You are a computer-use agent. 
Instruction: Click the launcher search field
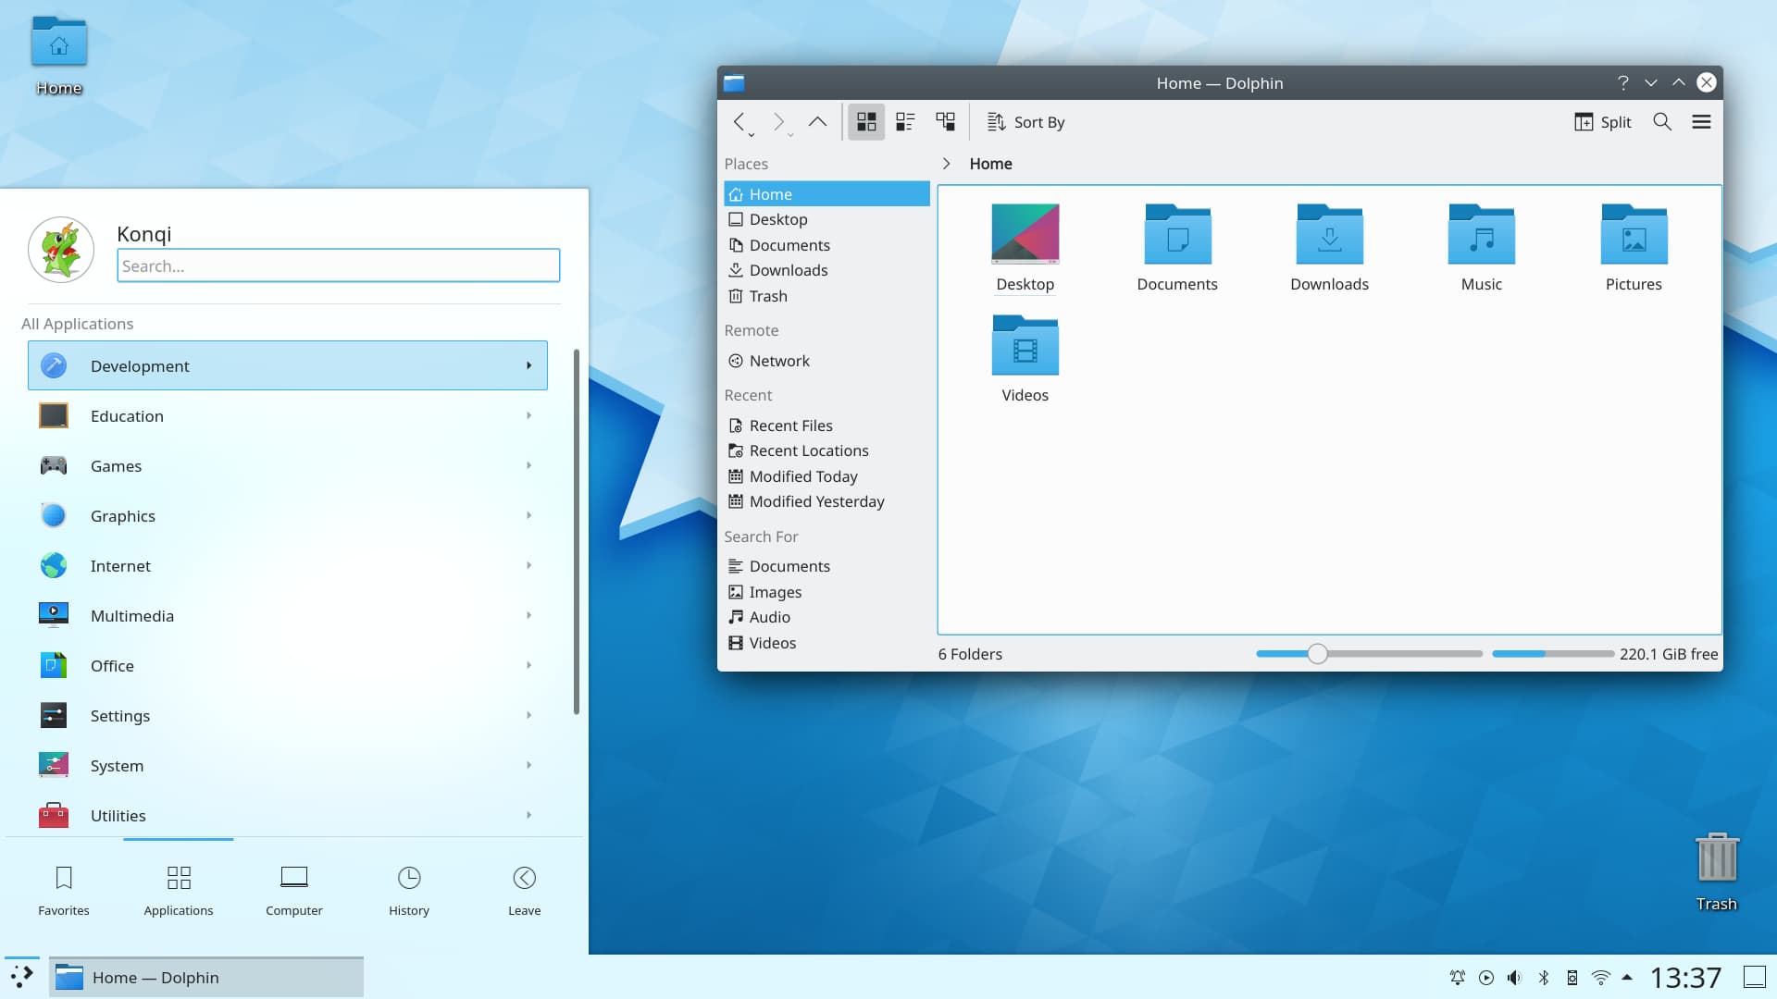click(x=338, y=265)
